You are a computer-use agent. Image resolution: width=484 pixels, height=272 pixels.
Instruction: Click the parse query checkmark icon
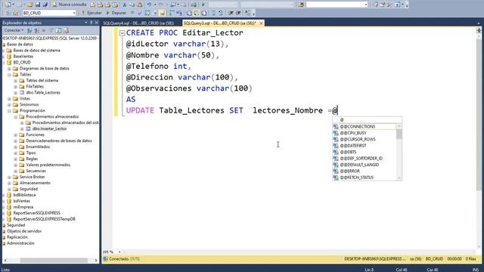[140, 13]
